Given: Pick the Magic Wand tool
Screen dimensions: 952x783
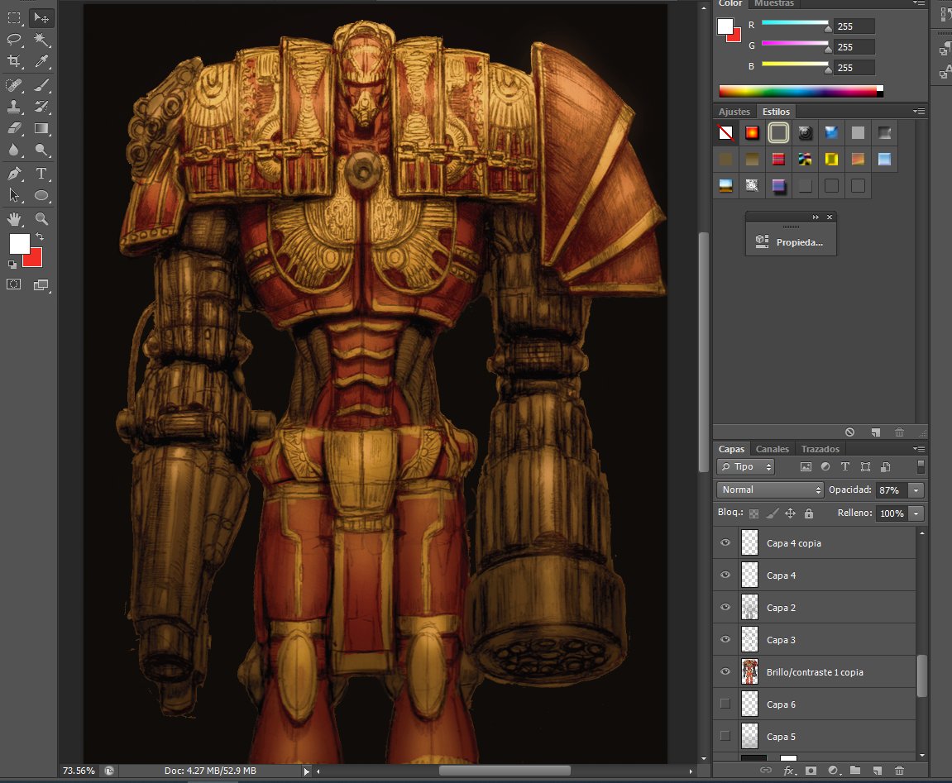Looking at the screenshot, I should tap(41, 40).
